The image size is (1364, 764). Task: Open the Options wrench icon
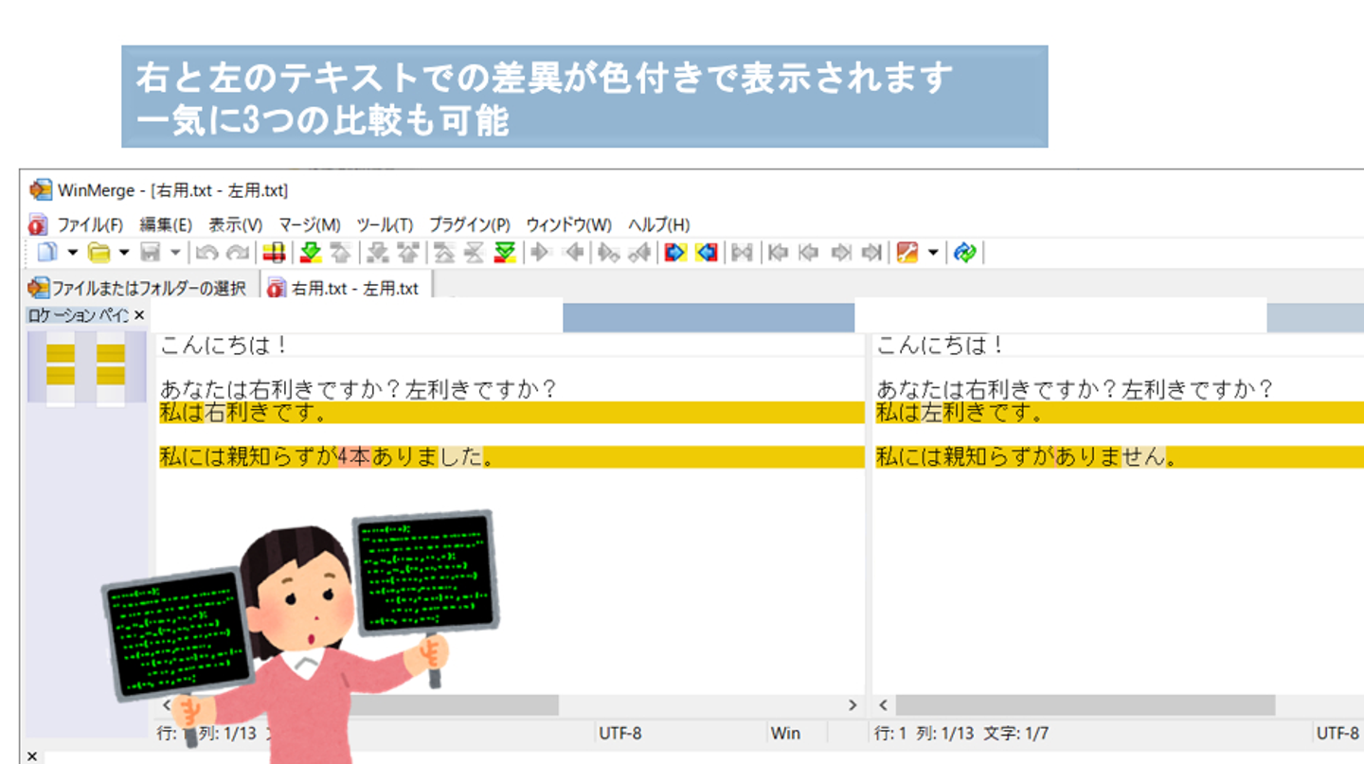point(906,253)
